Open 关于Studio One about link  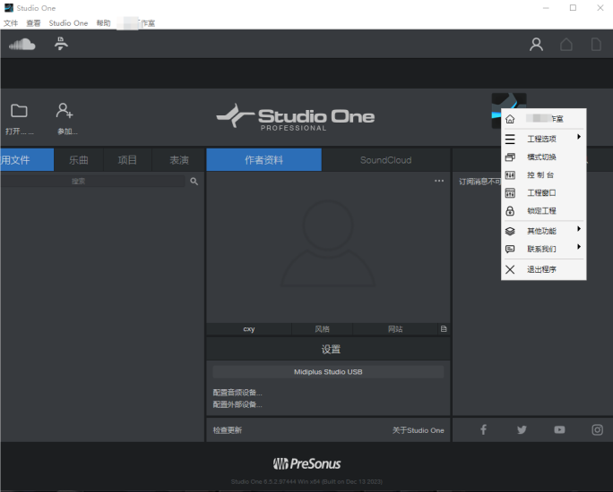[x=418, y=430]
